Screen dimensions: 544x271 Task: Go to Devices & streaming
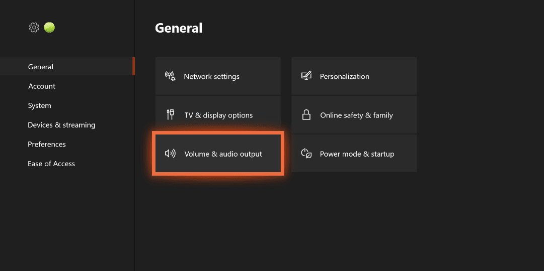(x=61, y=125)
